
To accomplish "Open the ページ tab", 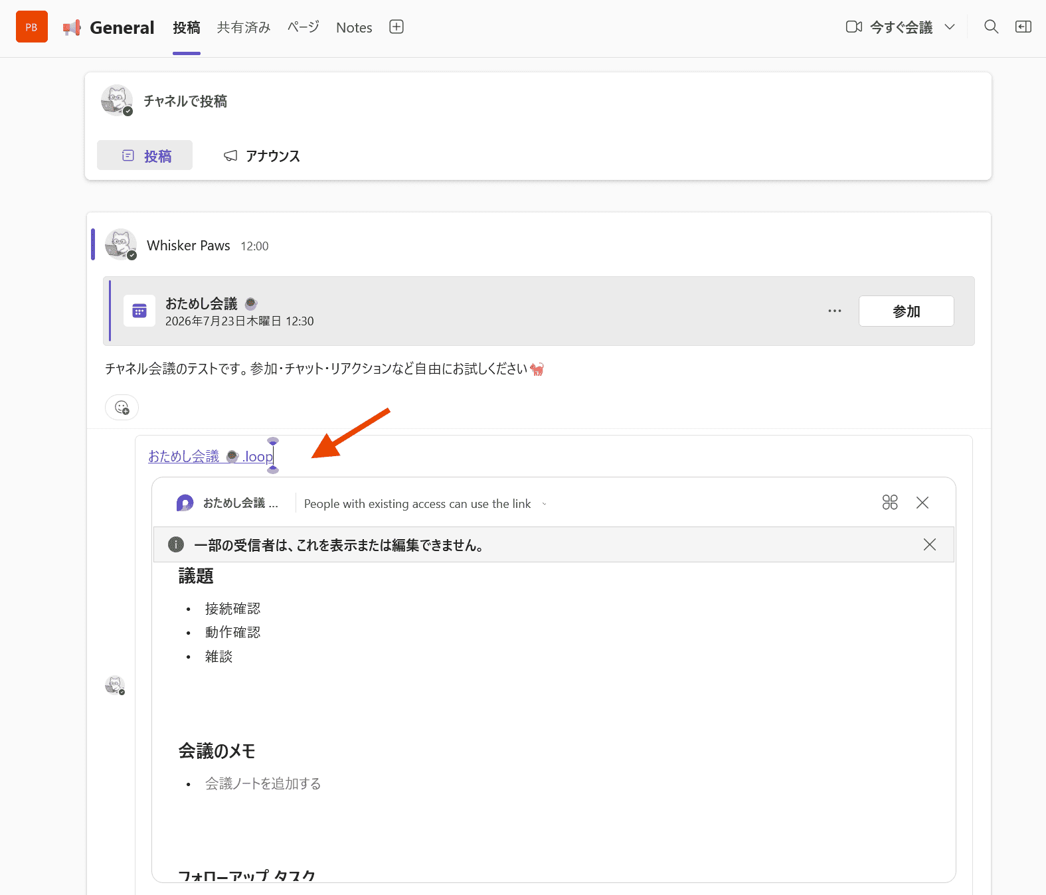I will pyautogui.click(x=304, y=27).
